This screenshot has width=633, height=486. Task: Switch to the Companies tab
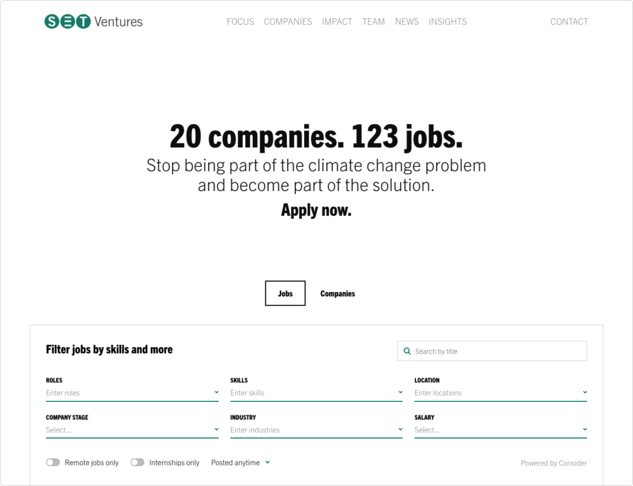pyautogui.click(x=338, y=294)
